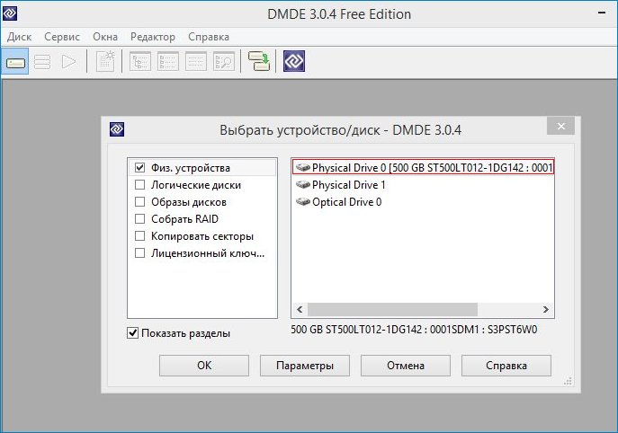The image size is (618, 433).
Task: Click the Отмена button
Action: click(x=406, y=366)
